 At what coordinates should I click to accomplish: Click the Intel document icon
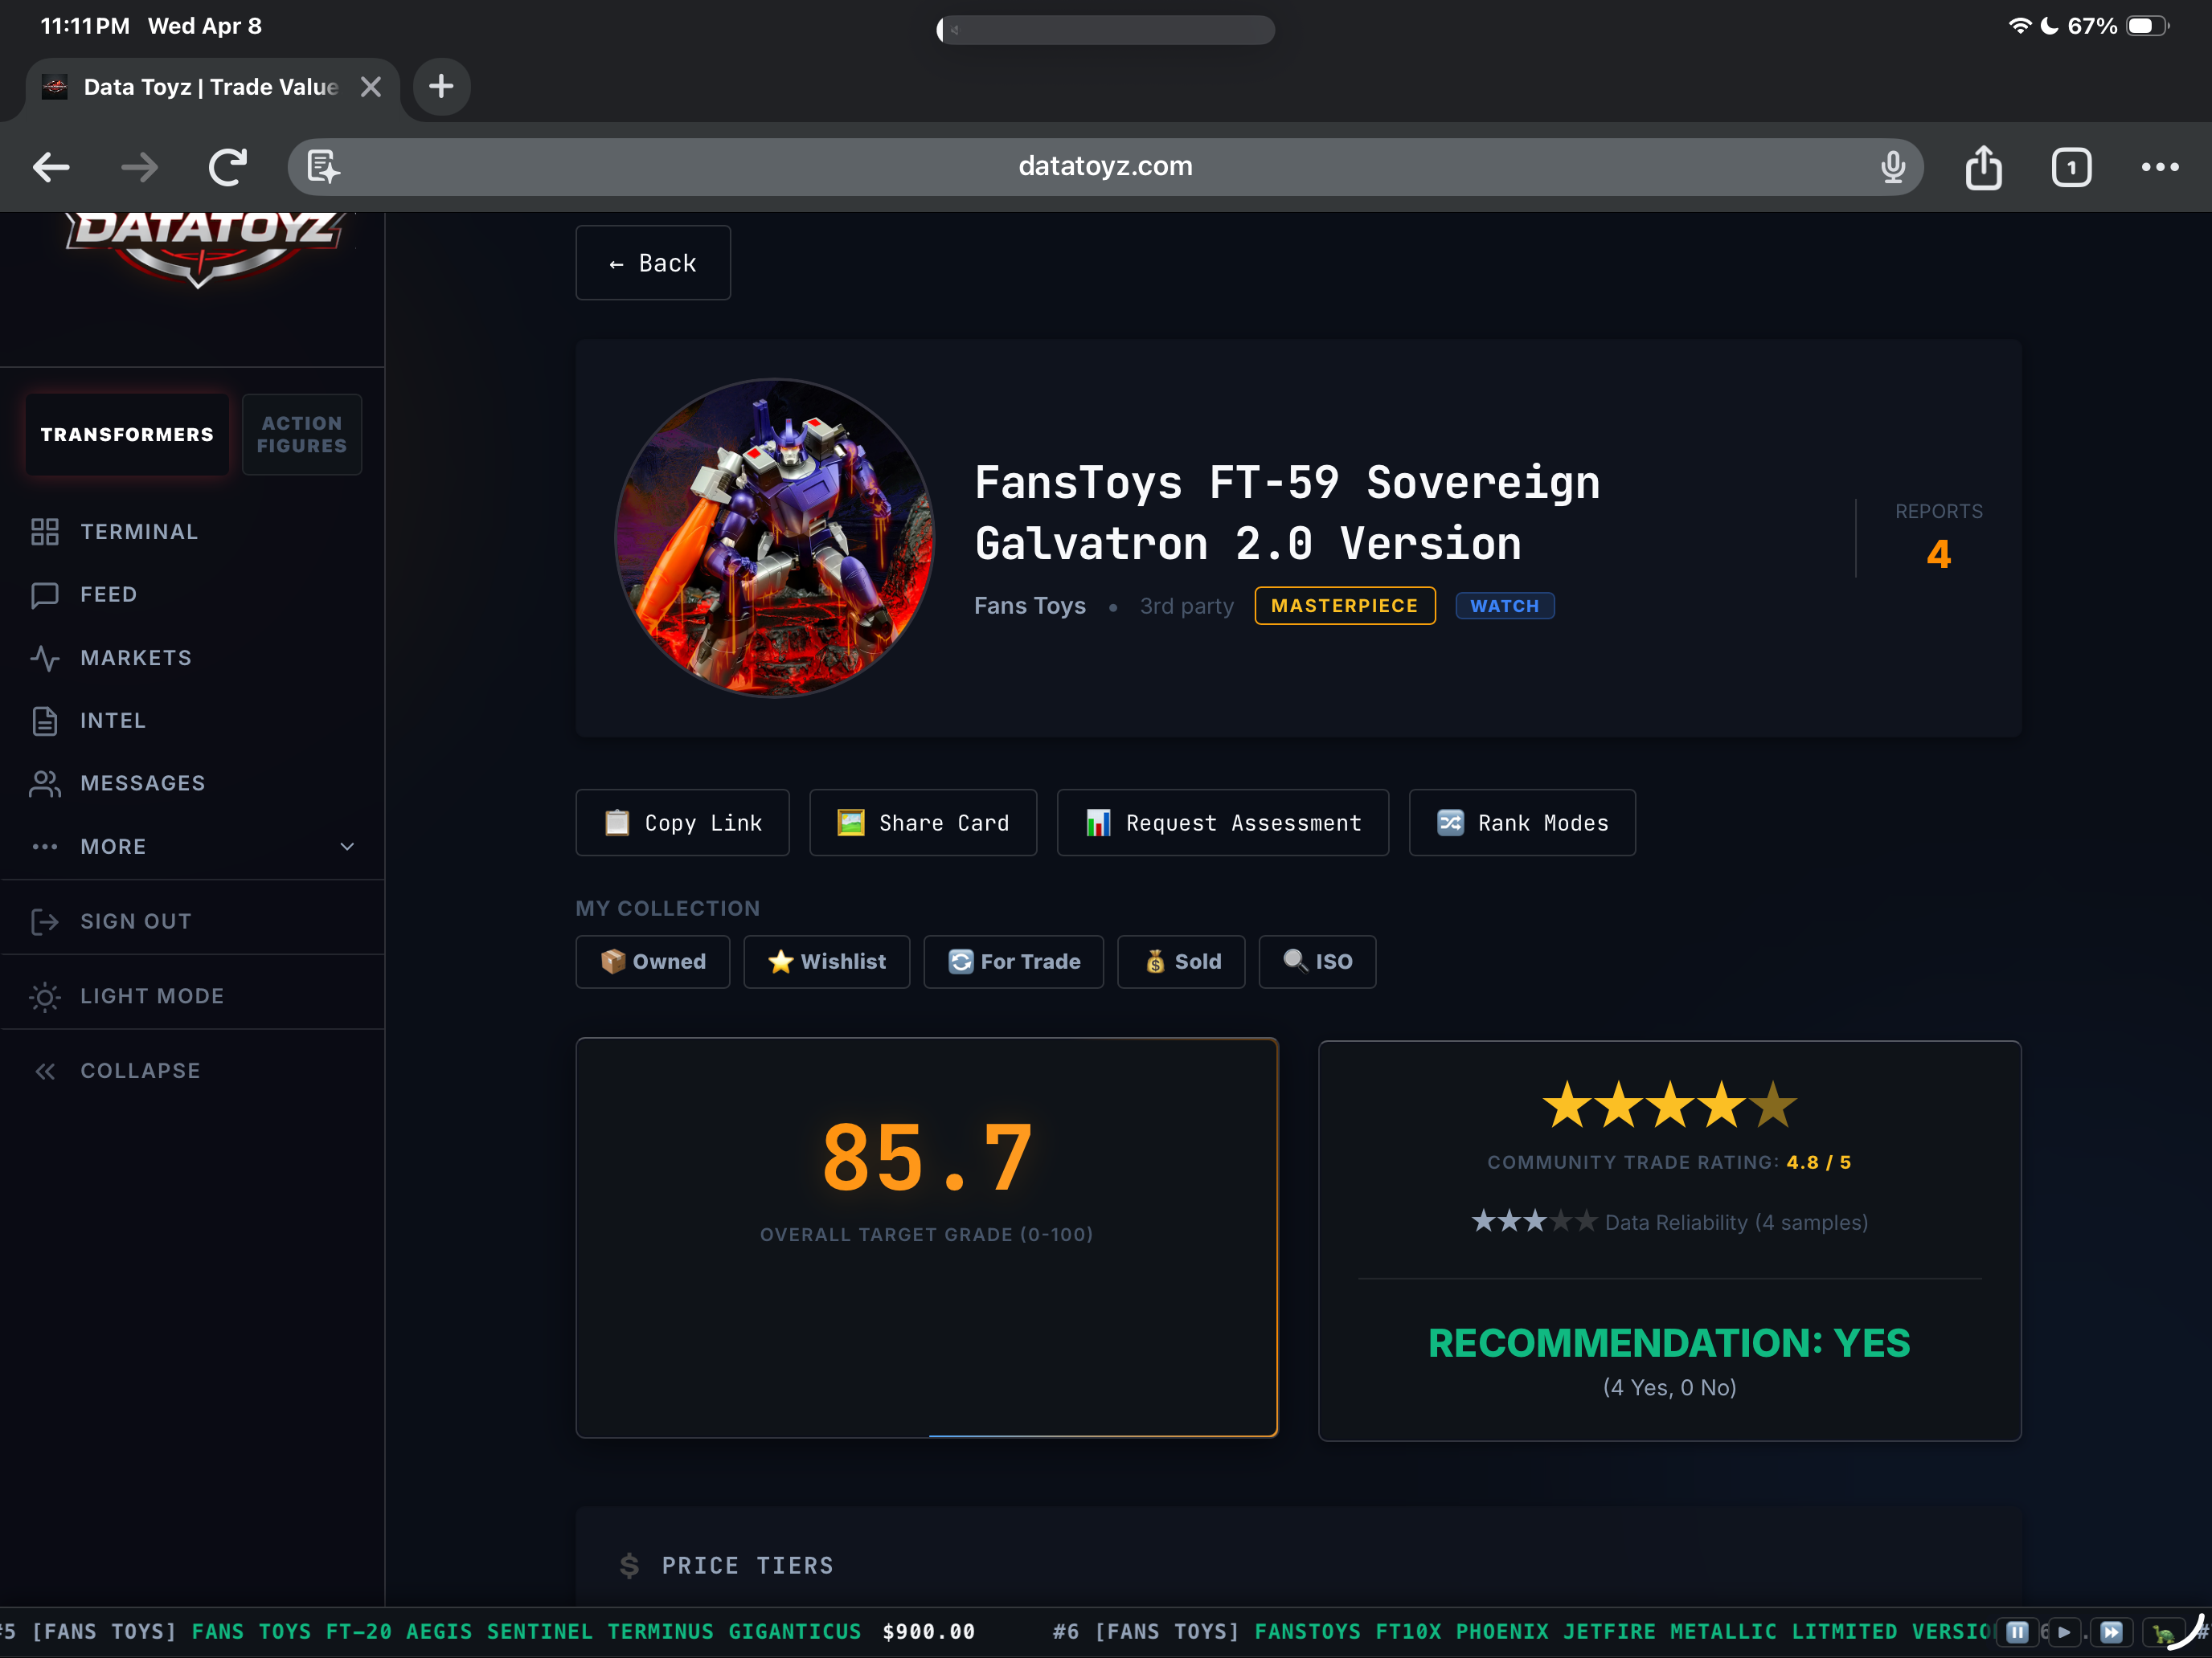(x=44, y=721)
